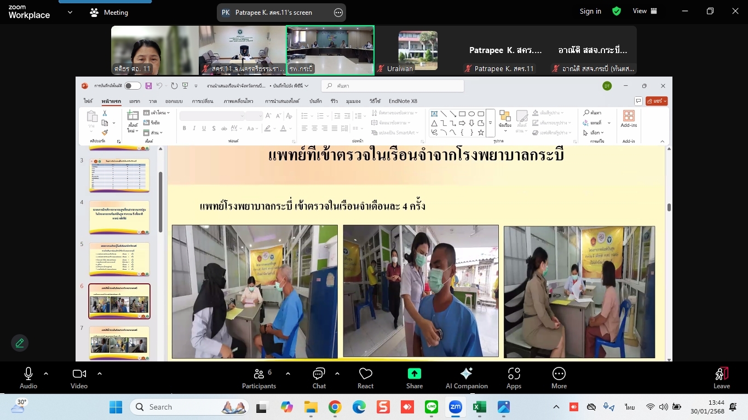The width and height of the screenshot is (748, 420).
Task: Select the triangle shape in the gallery
Action: point(434,123)
